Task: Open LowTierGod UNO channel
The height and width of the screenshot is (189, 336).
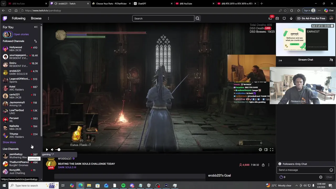Action: click(x=21, y=112)
